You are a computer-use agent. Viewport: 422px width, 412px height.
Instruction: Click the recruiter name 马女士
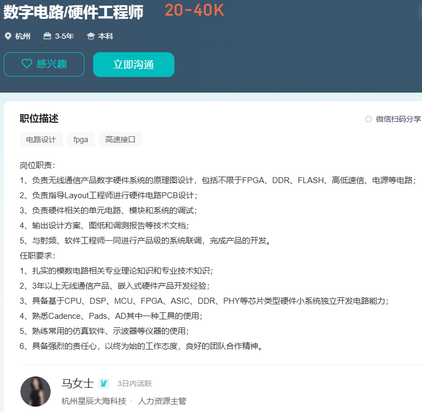coord(78,383)
